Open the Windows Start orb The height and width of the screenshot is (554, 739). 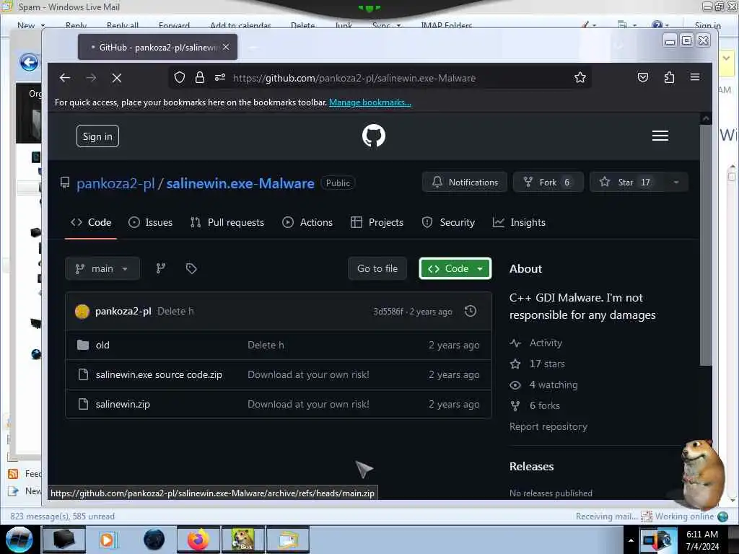[x=19, y=540]
